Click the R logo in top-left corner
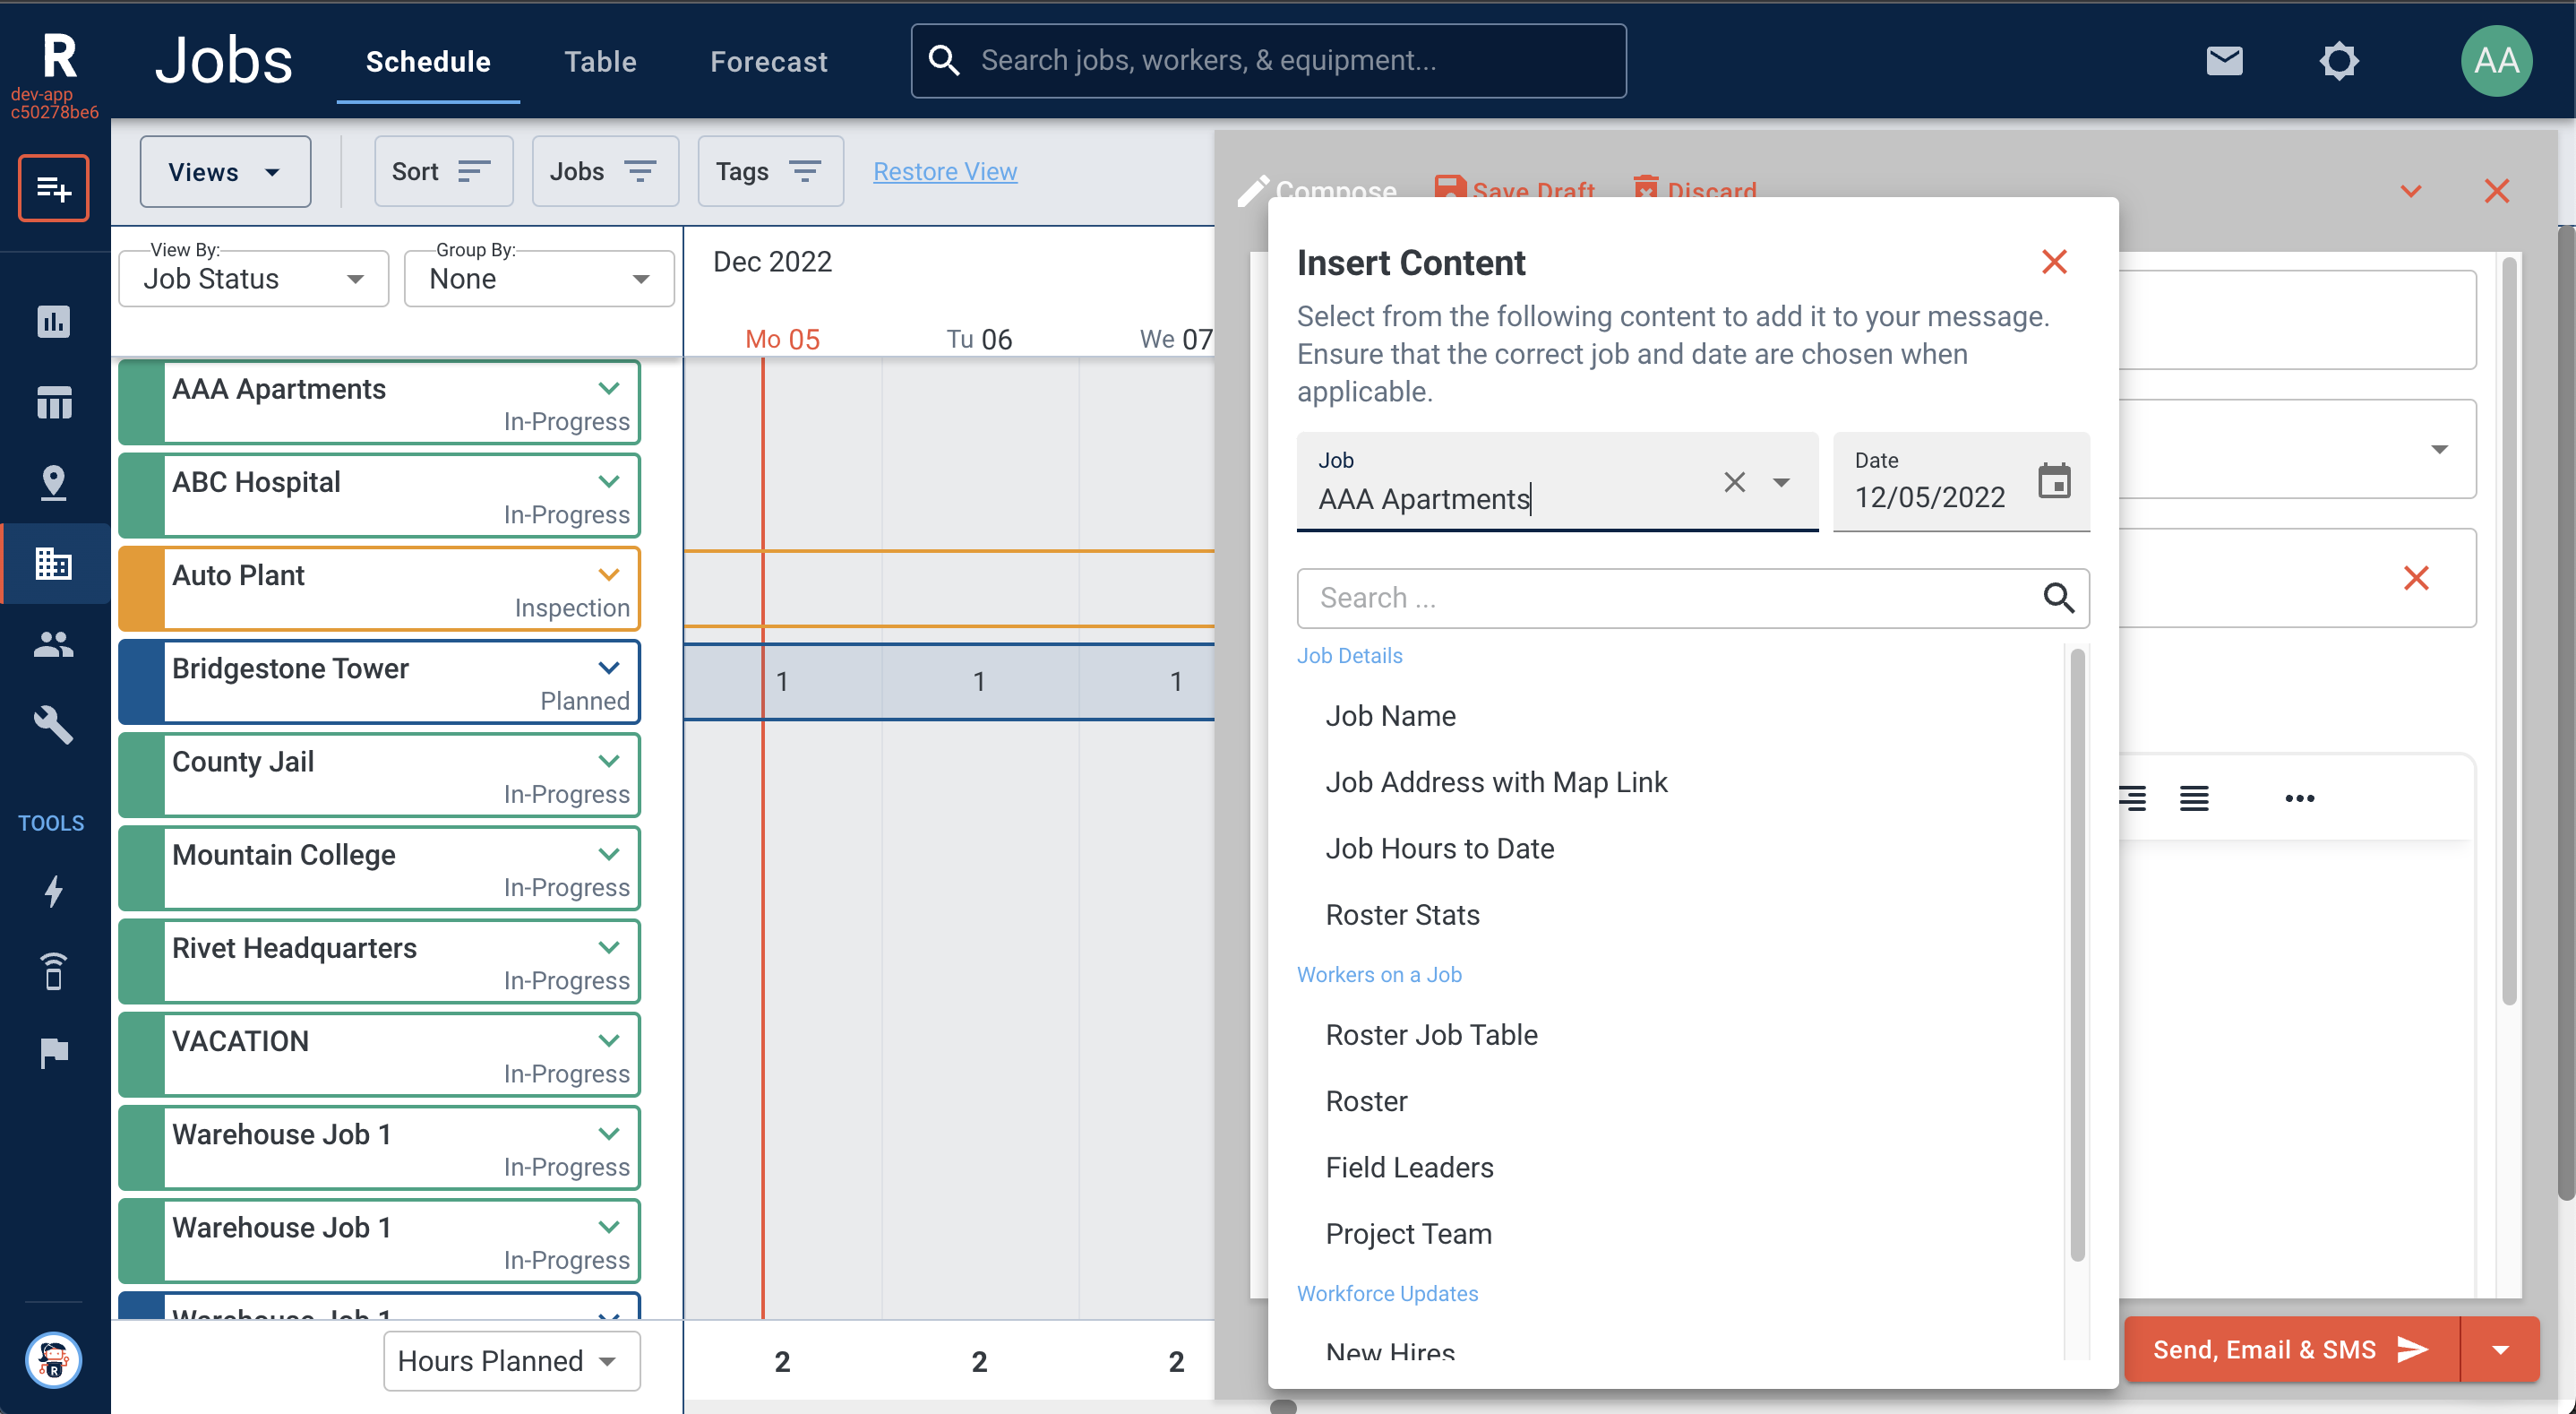Image resolution: width=2576 pixels, height=1414 pixels. click(59, 56)
